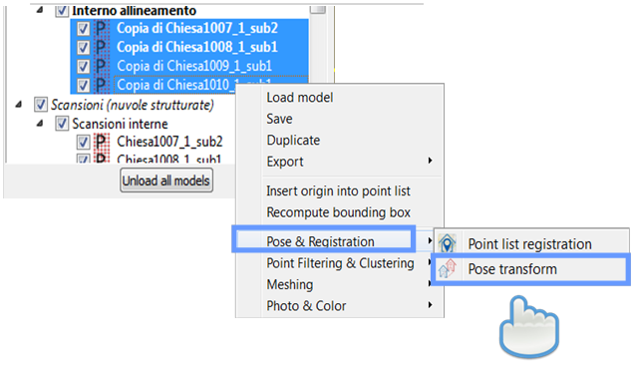Collapse the Scansioni (nuvole strutturate) tree node
Viewport: 634px width, 366px height.
[x=19, y=105]
